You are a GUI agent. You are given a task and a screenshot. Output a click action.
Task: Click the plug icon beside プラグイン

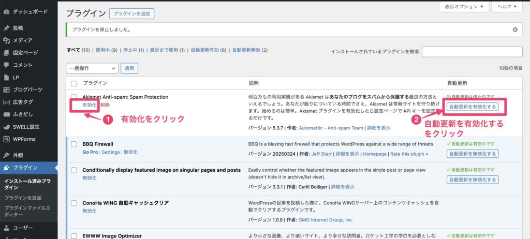pyautogui.click(x=6, y=168)
